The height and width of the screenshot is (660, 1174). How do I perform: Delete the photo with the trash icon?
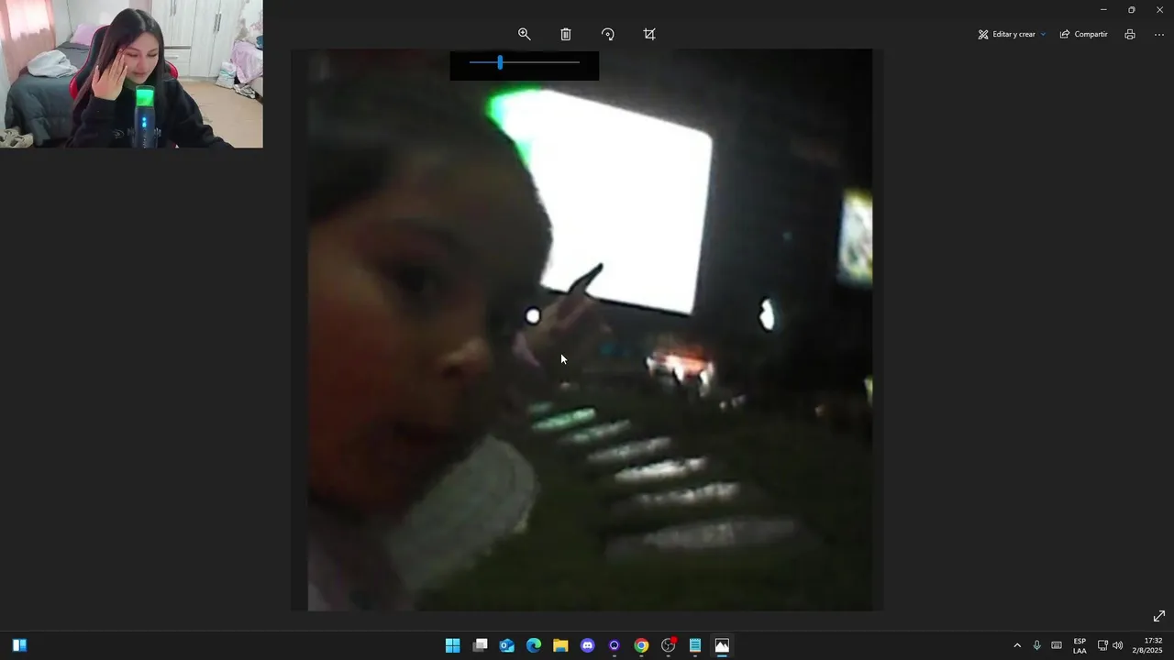tap(566, 34)
